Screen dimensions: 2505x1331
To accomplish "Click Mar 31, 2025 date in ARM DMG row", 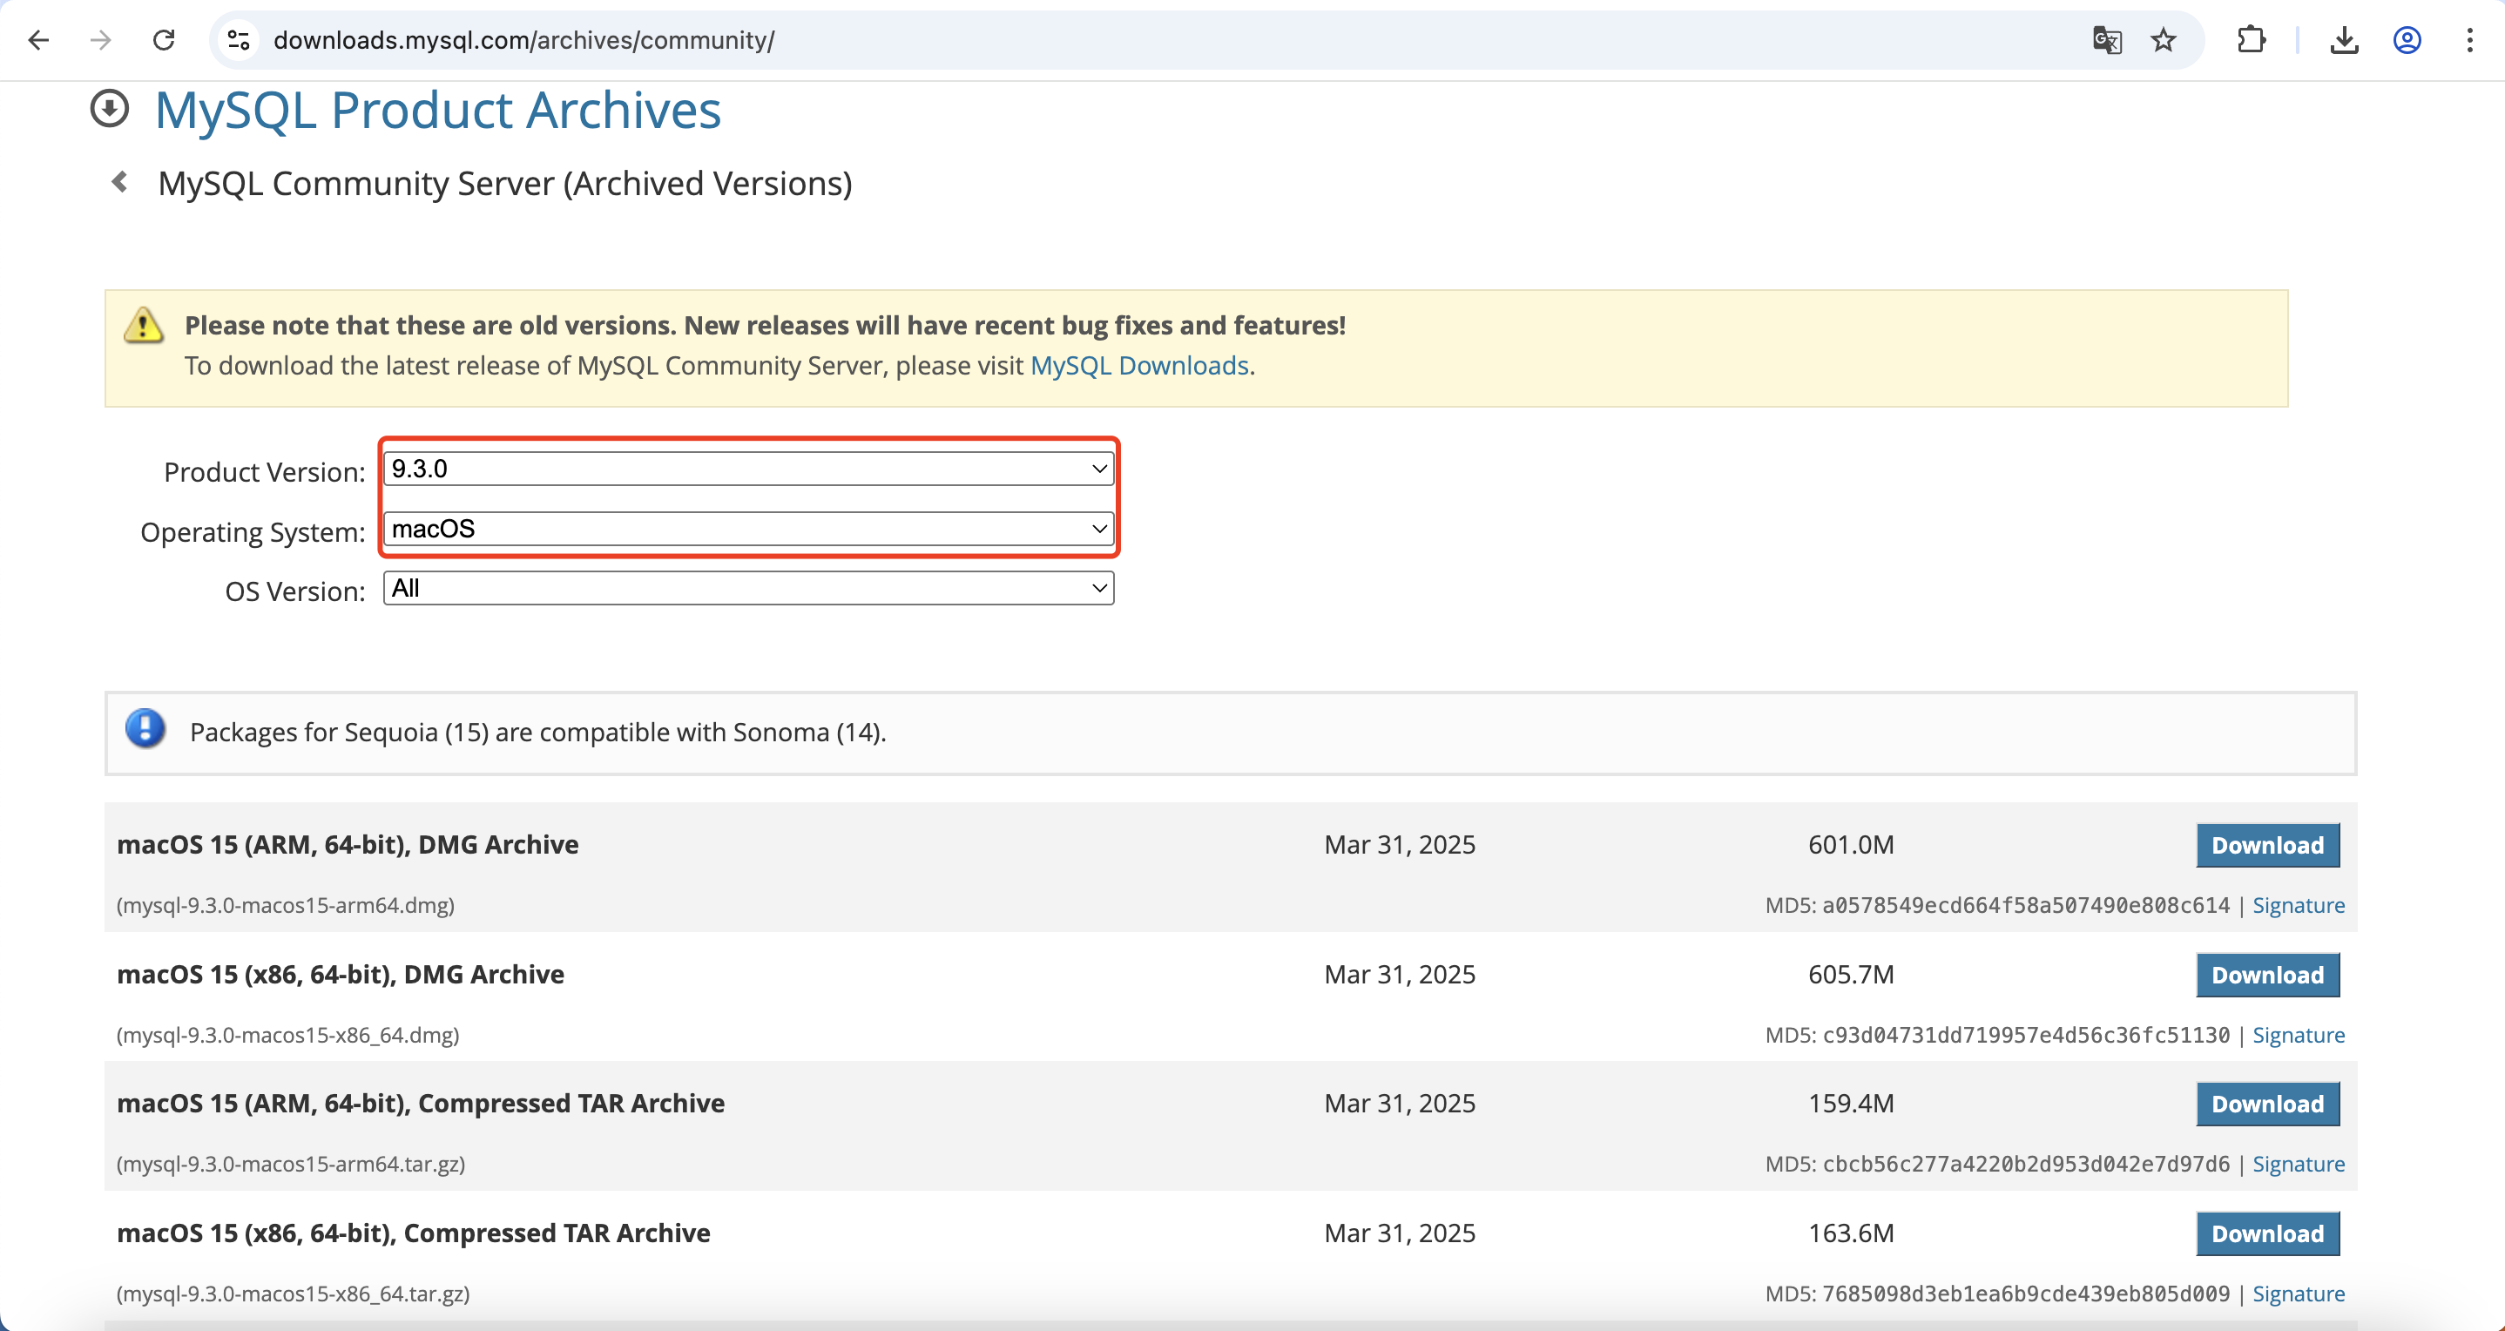I will [1401, 844].
